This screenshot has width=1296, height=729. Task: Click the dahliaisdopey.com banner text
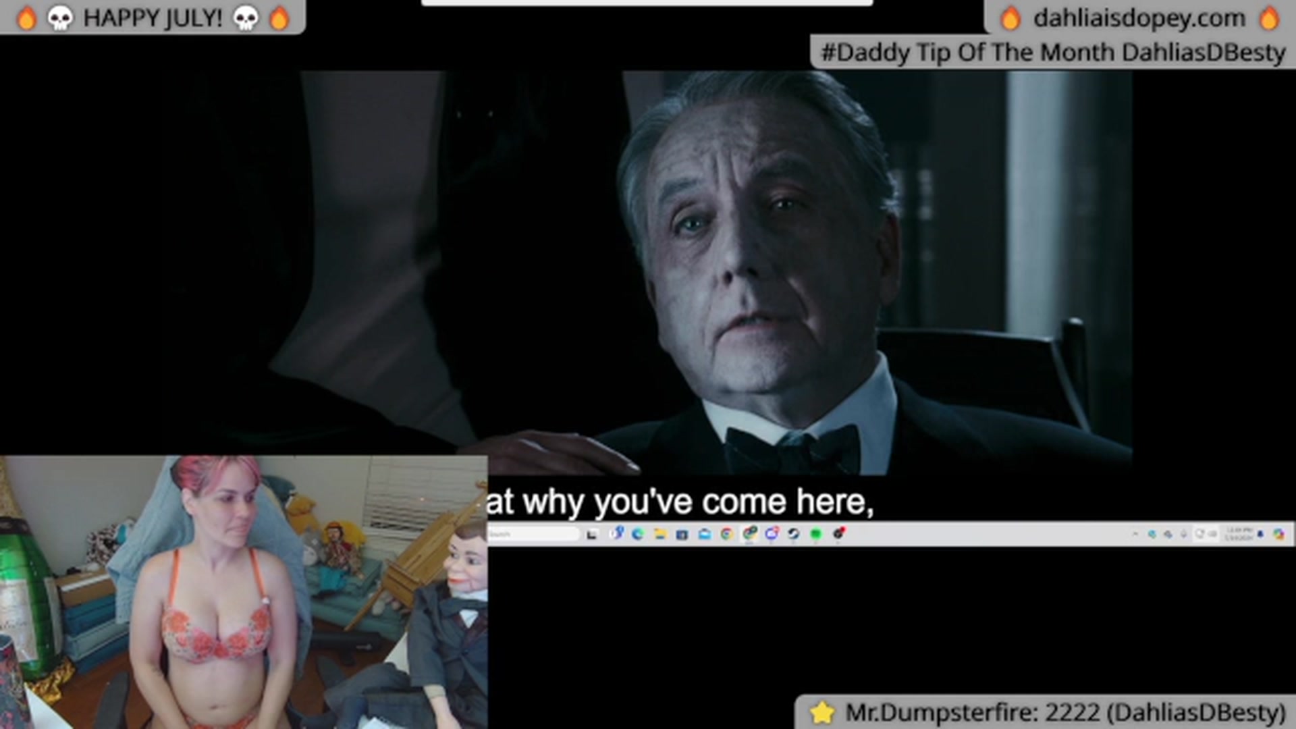click(1139, 18)
